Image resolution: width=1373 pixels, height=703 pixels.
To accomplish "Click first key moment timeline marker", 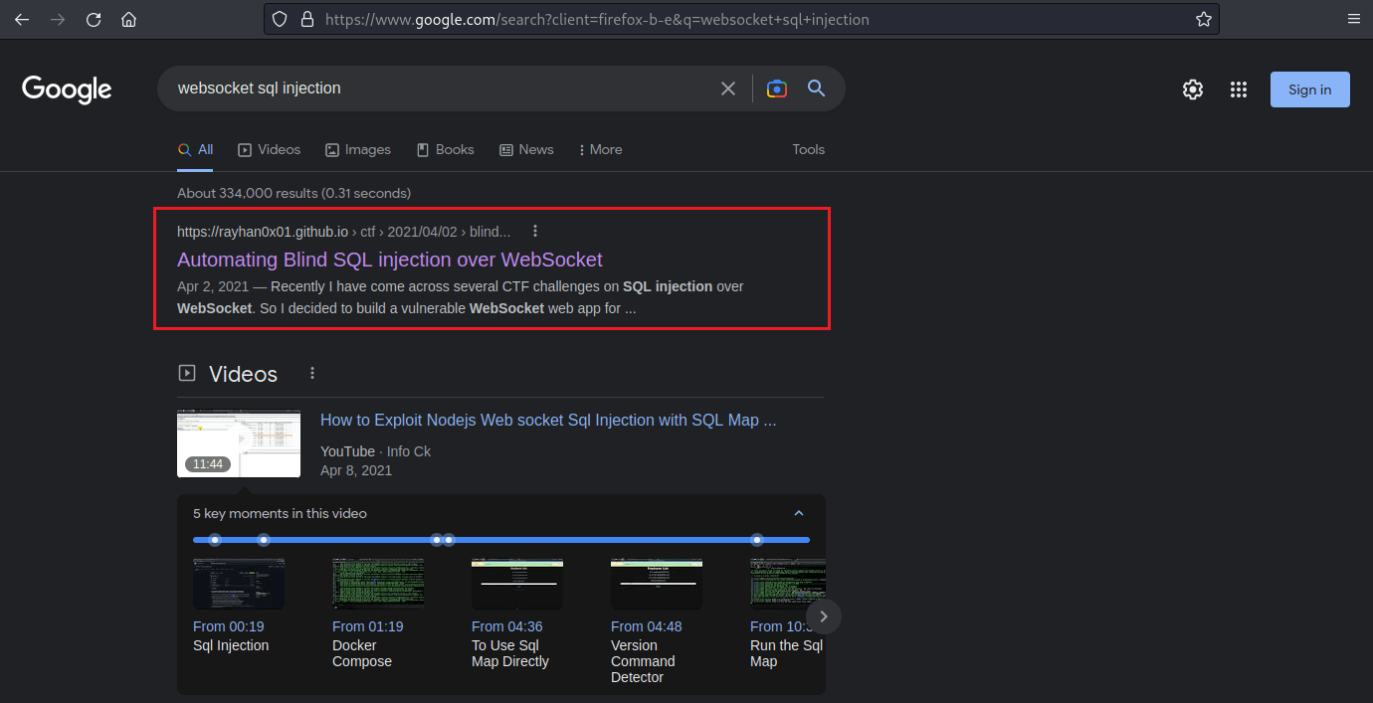I will [215, 540].
